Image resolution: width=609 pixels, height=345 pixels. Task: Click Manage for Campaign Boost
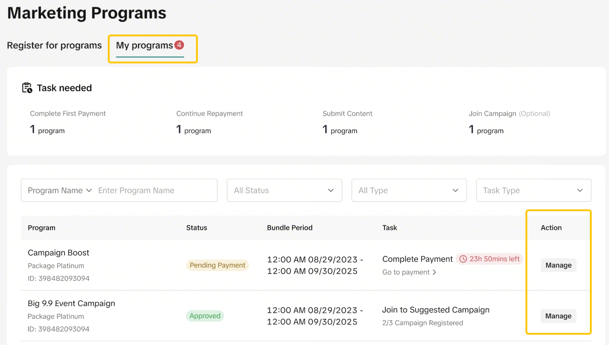click(558, 265)
